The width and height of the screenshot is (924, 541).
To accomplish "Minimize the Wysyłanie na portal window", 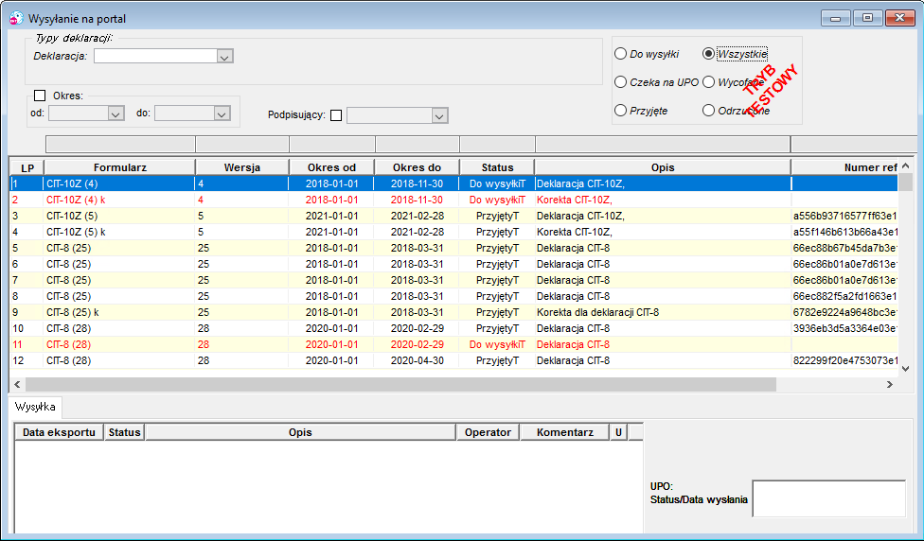I will click(x=836, y=18).
